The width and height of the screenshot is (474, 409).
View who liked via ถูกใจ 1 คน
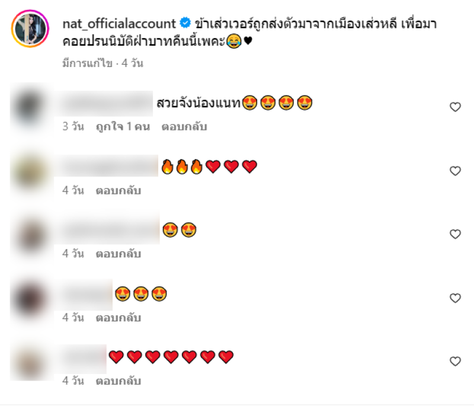click(x=123, y=126)
